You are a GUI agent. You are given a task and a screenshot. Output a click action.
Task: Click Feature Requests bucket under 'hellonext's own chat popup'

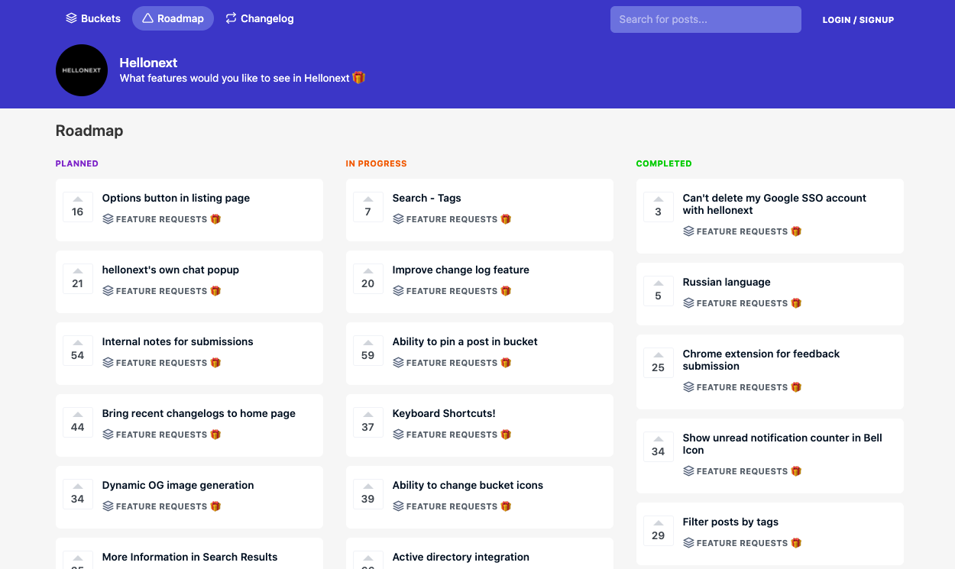click(162, 291)
